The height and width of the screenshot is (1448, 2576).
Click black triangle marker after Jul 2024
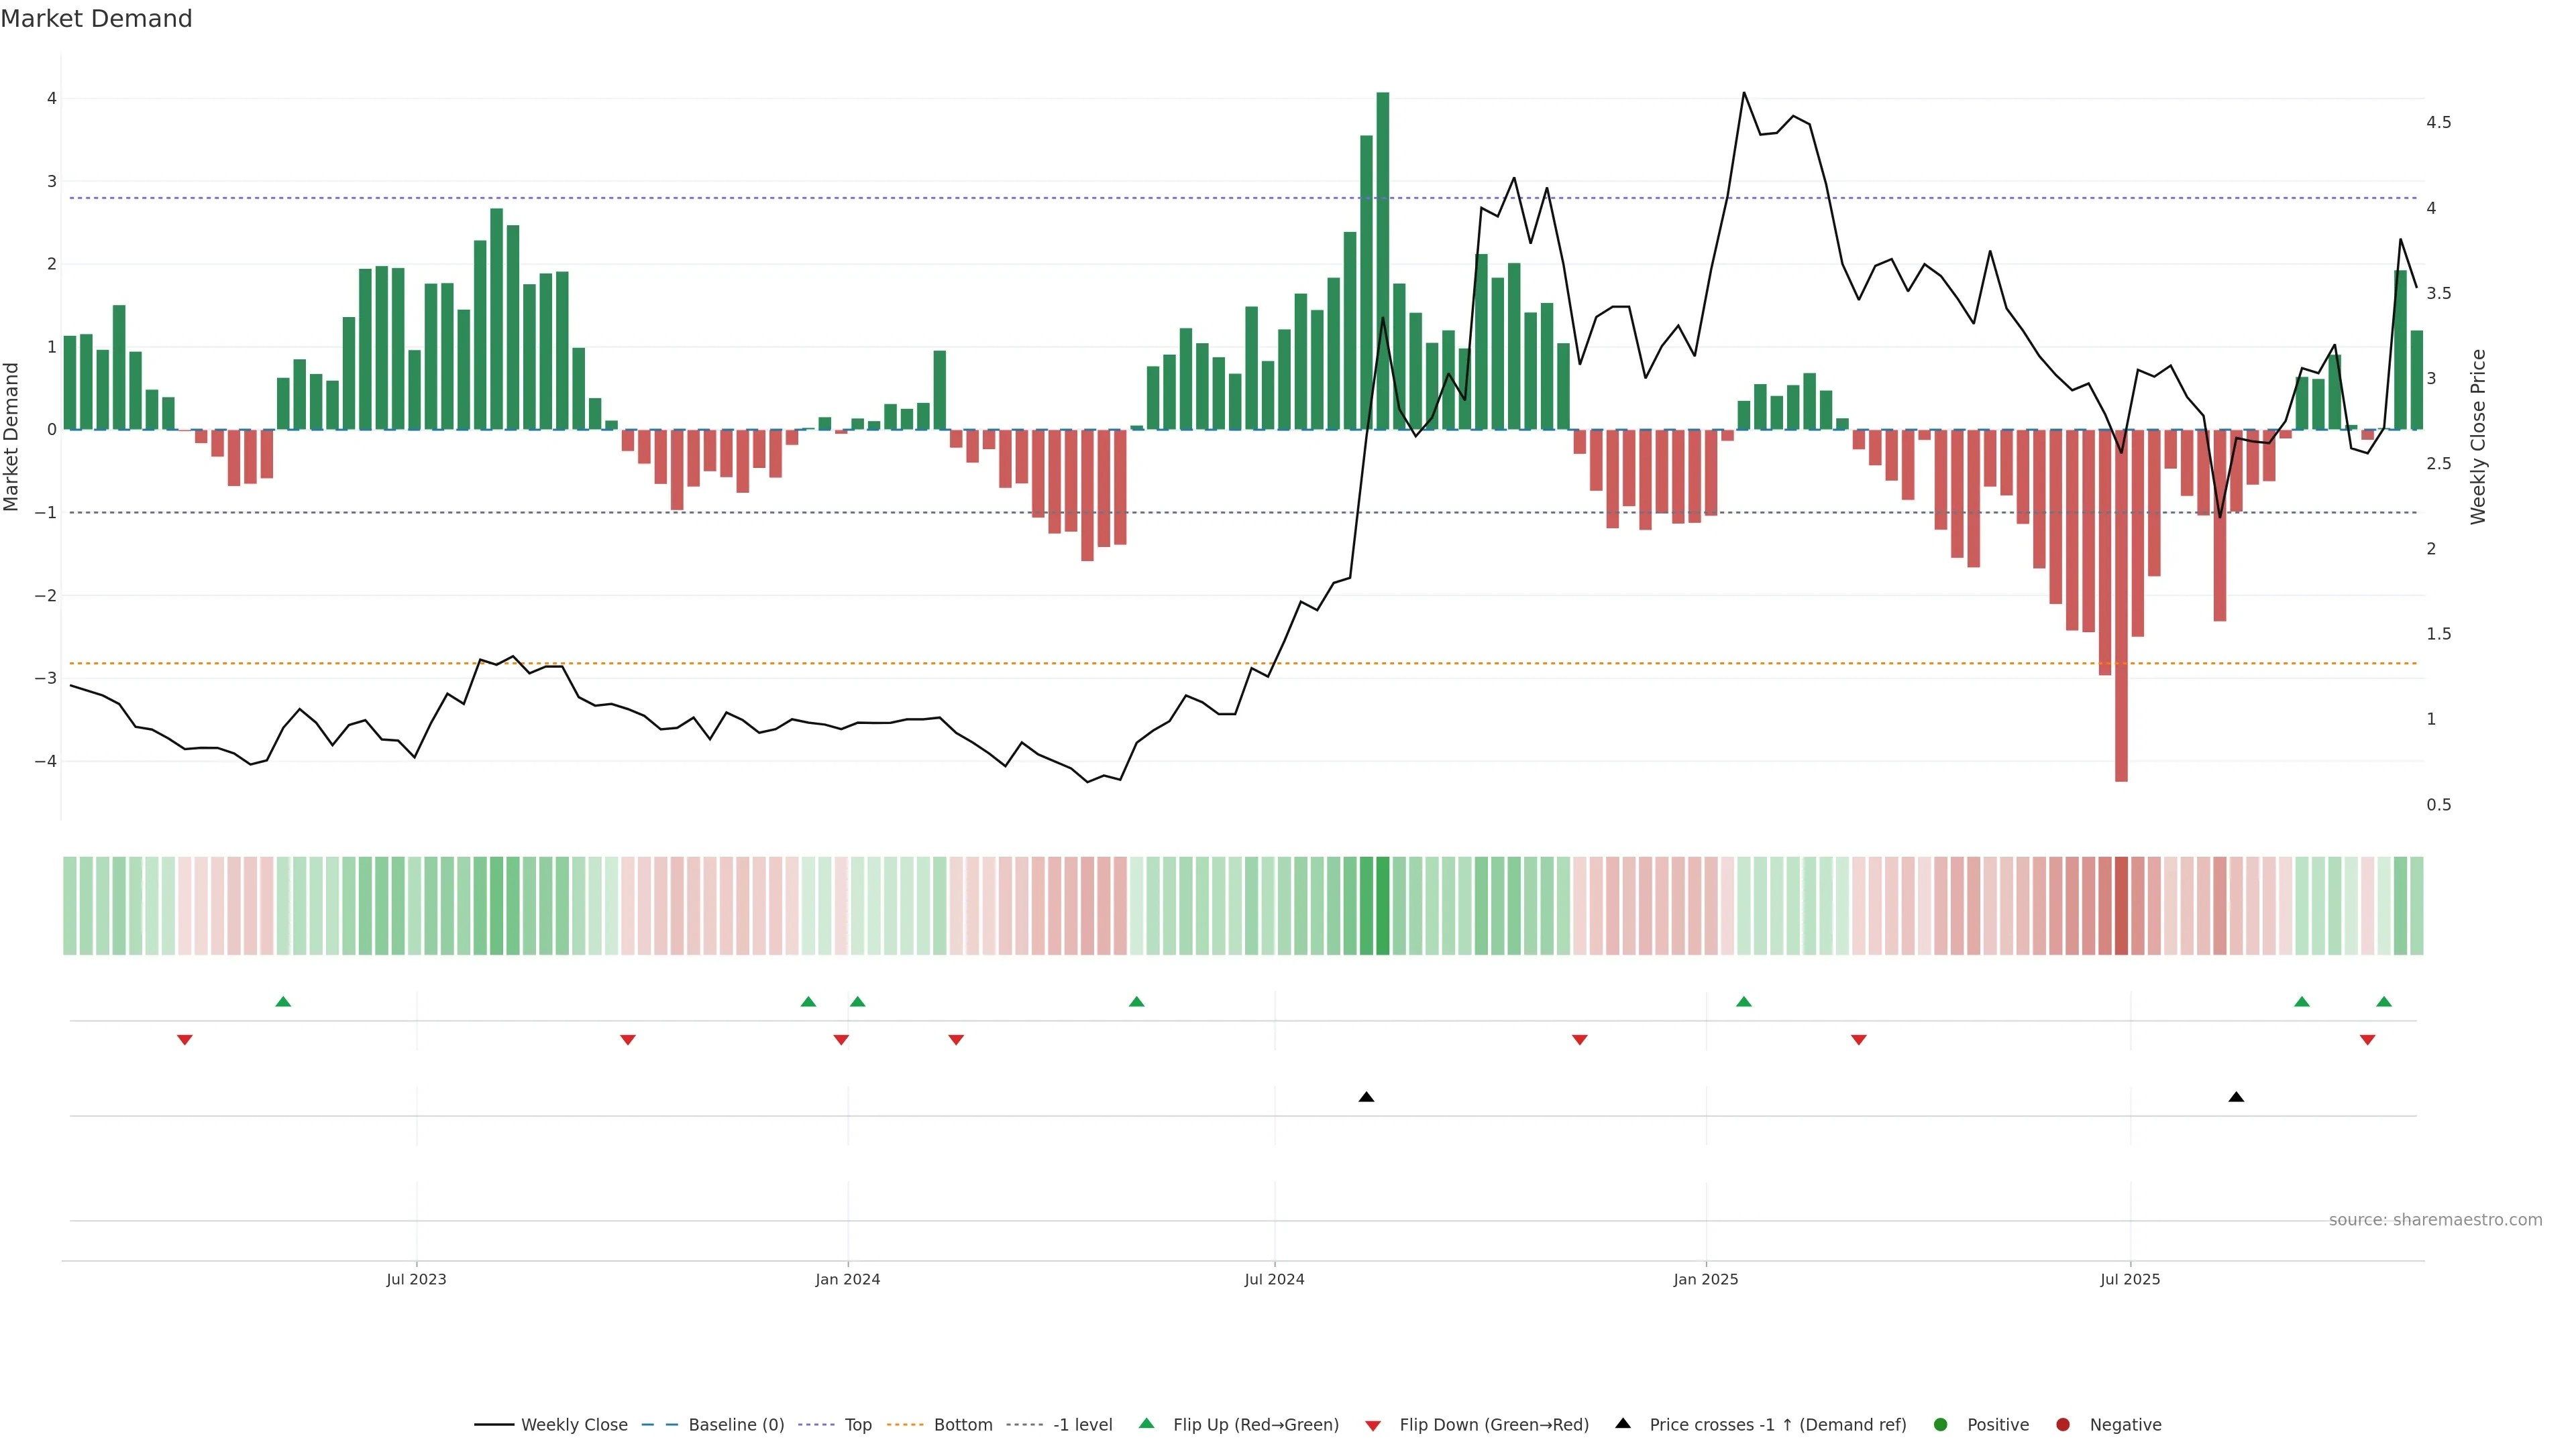coord(1366,1097)
